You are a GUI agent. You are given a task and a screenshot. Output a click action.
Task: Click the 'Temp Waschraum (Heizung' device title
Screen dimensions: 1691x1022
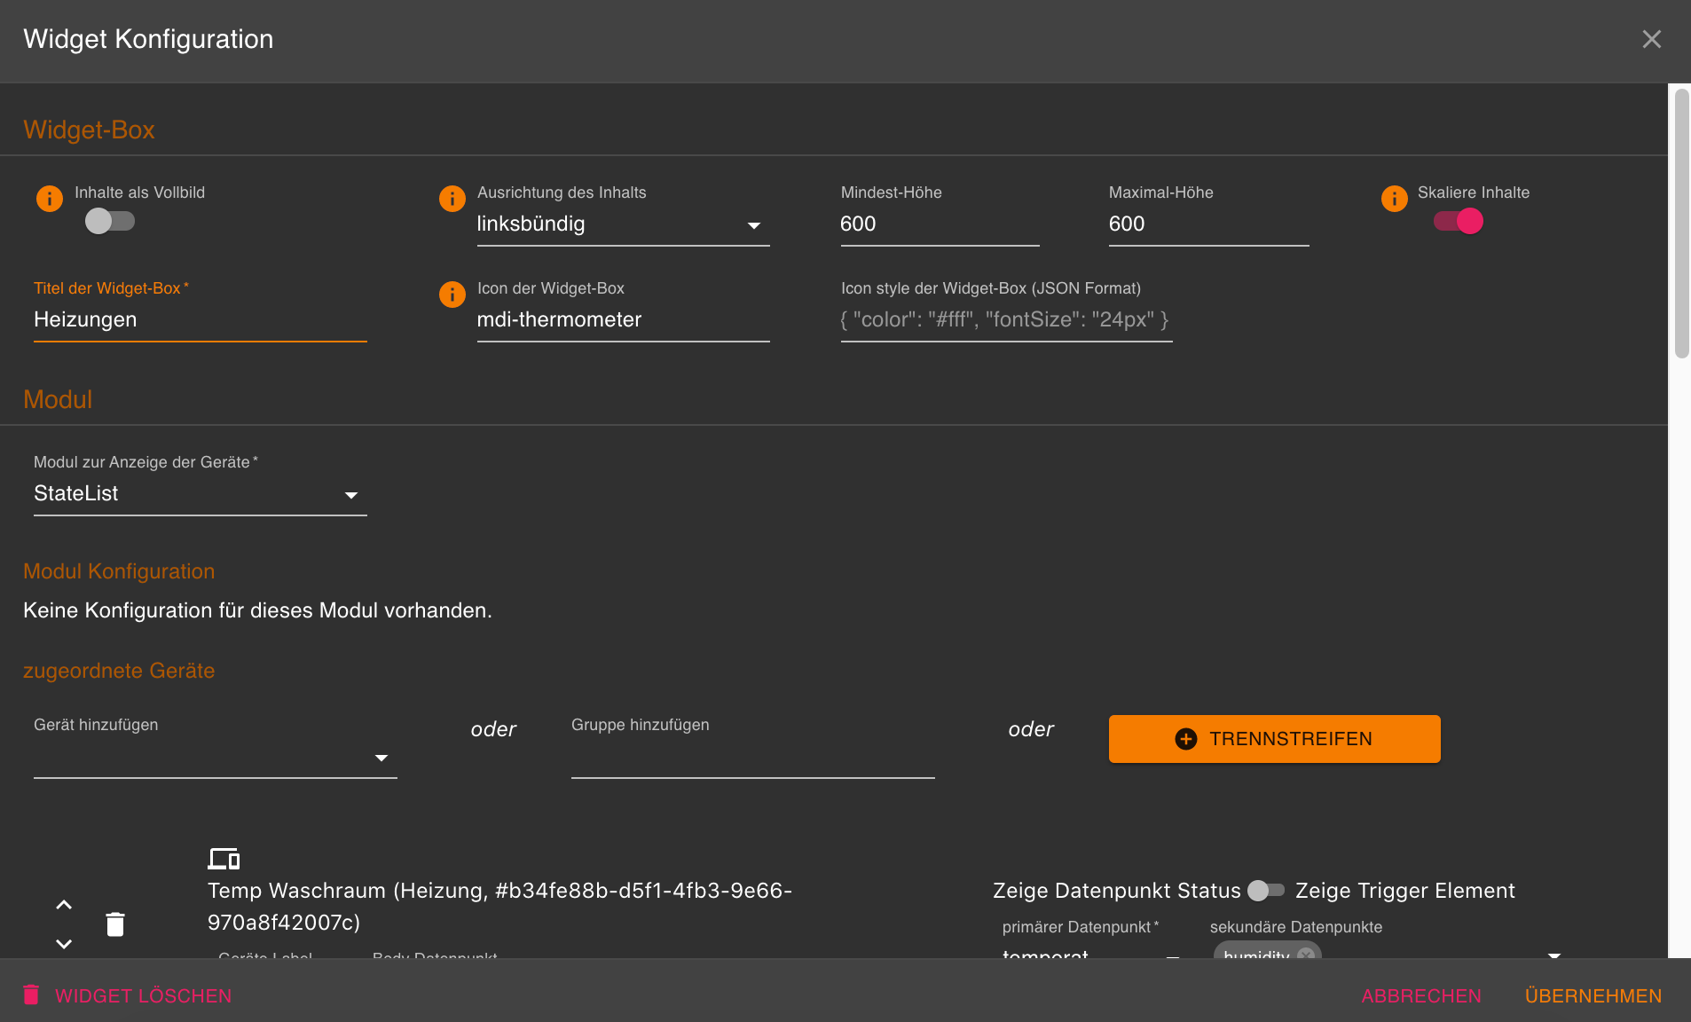tap(499, 906)
